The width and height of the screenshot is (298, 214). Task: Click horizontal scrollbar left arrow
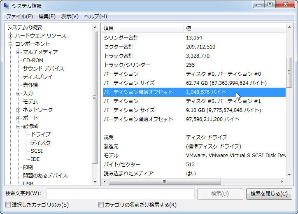click(105, 181)
